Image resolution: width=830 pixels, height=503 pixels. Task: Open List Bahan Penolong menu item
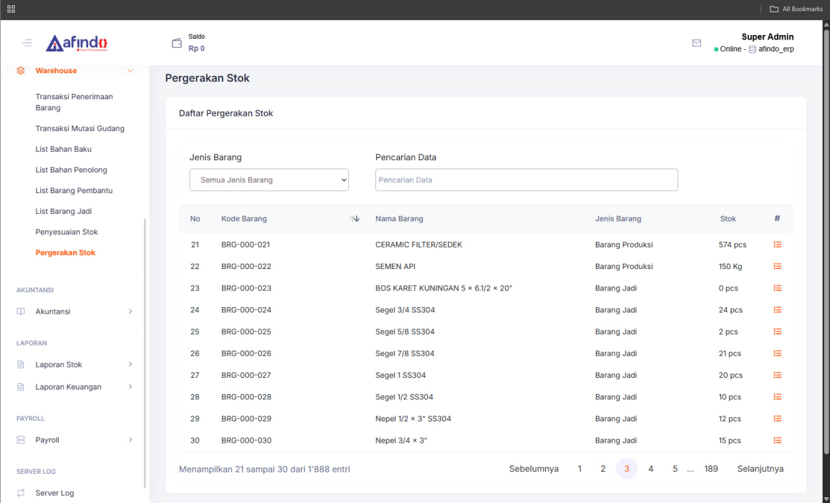point(71,170)
